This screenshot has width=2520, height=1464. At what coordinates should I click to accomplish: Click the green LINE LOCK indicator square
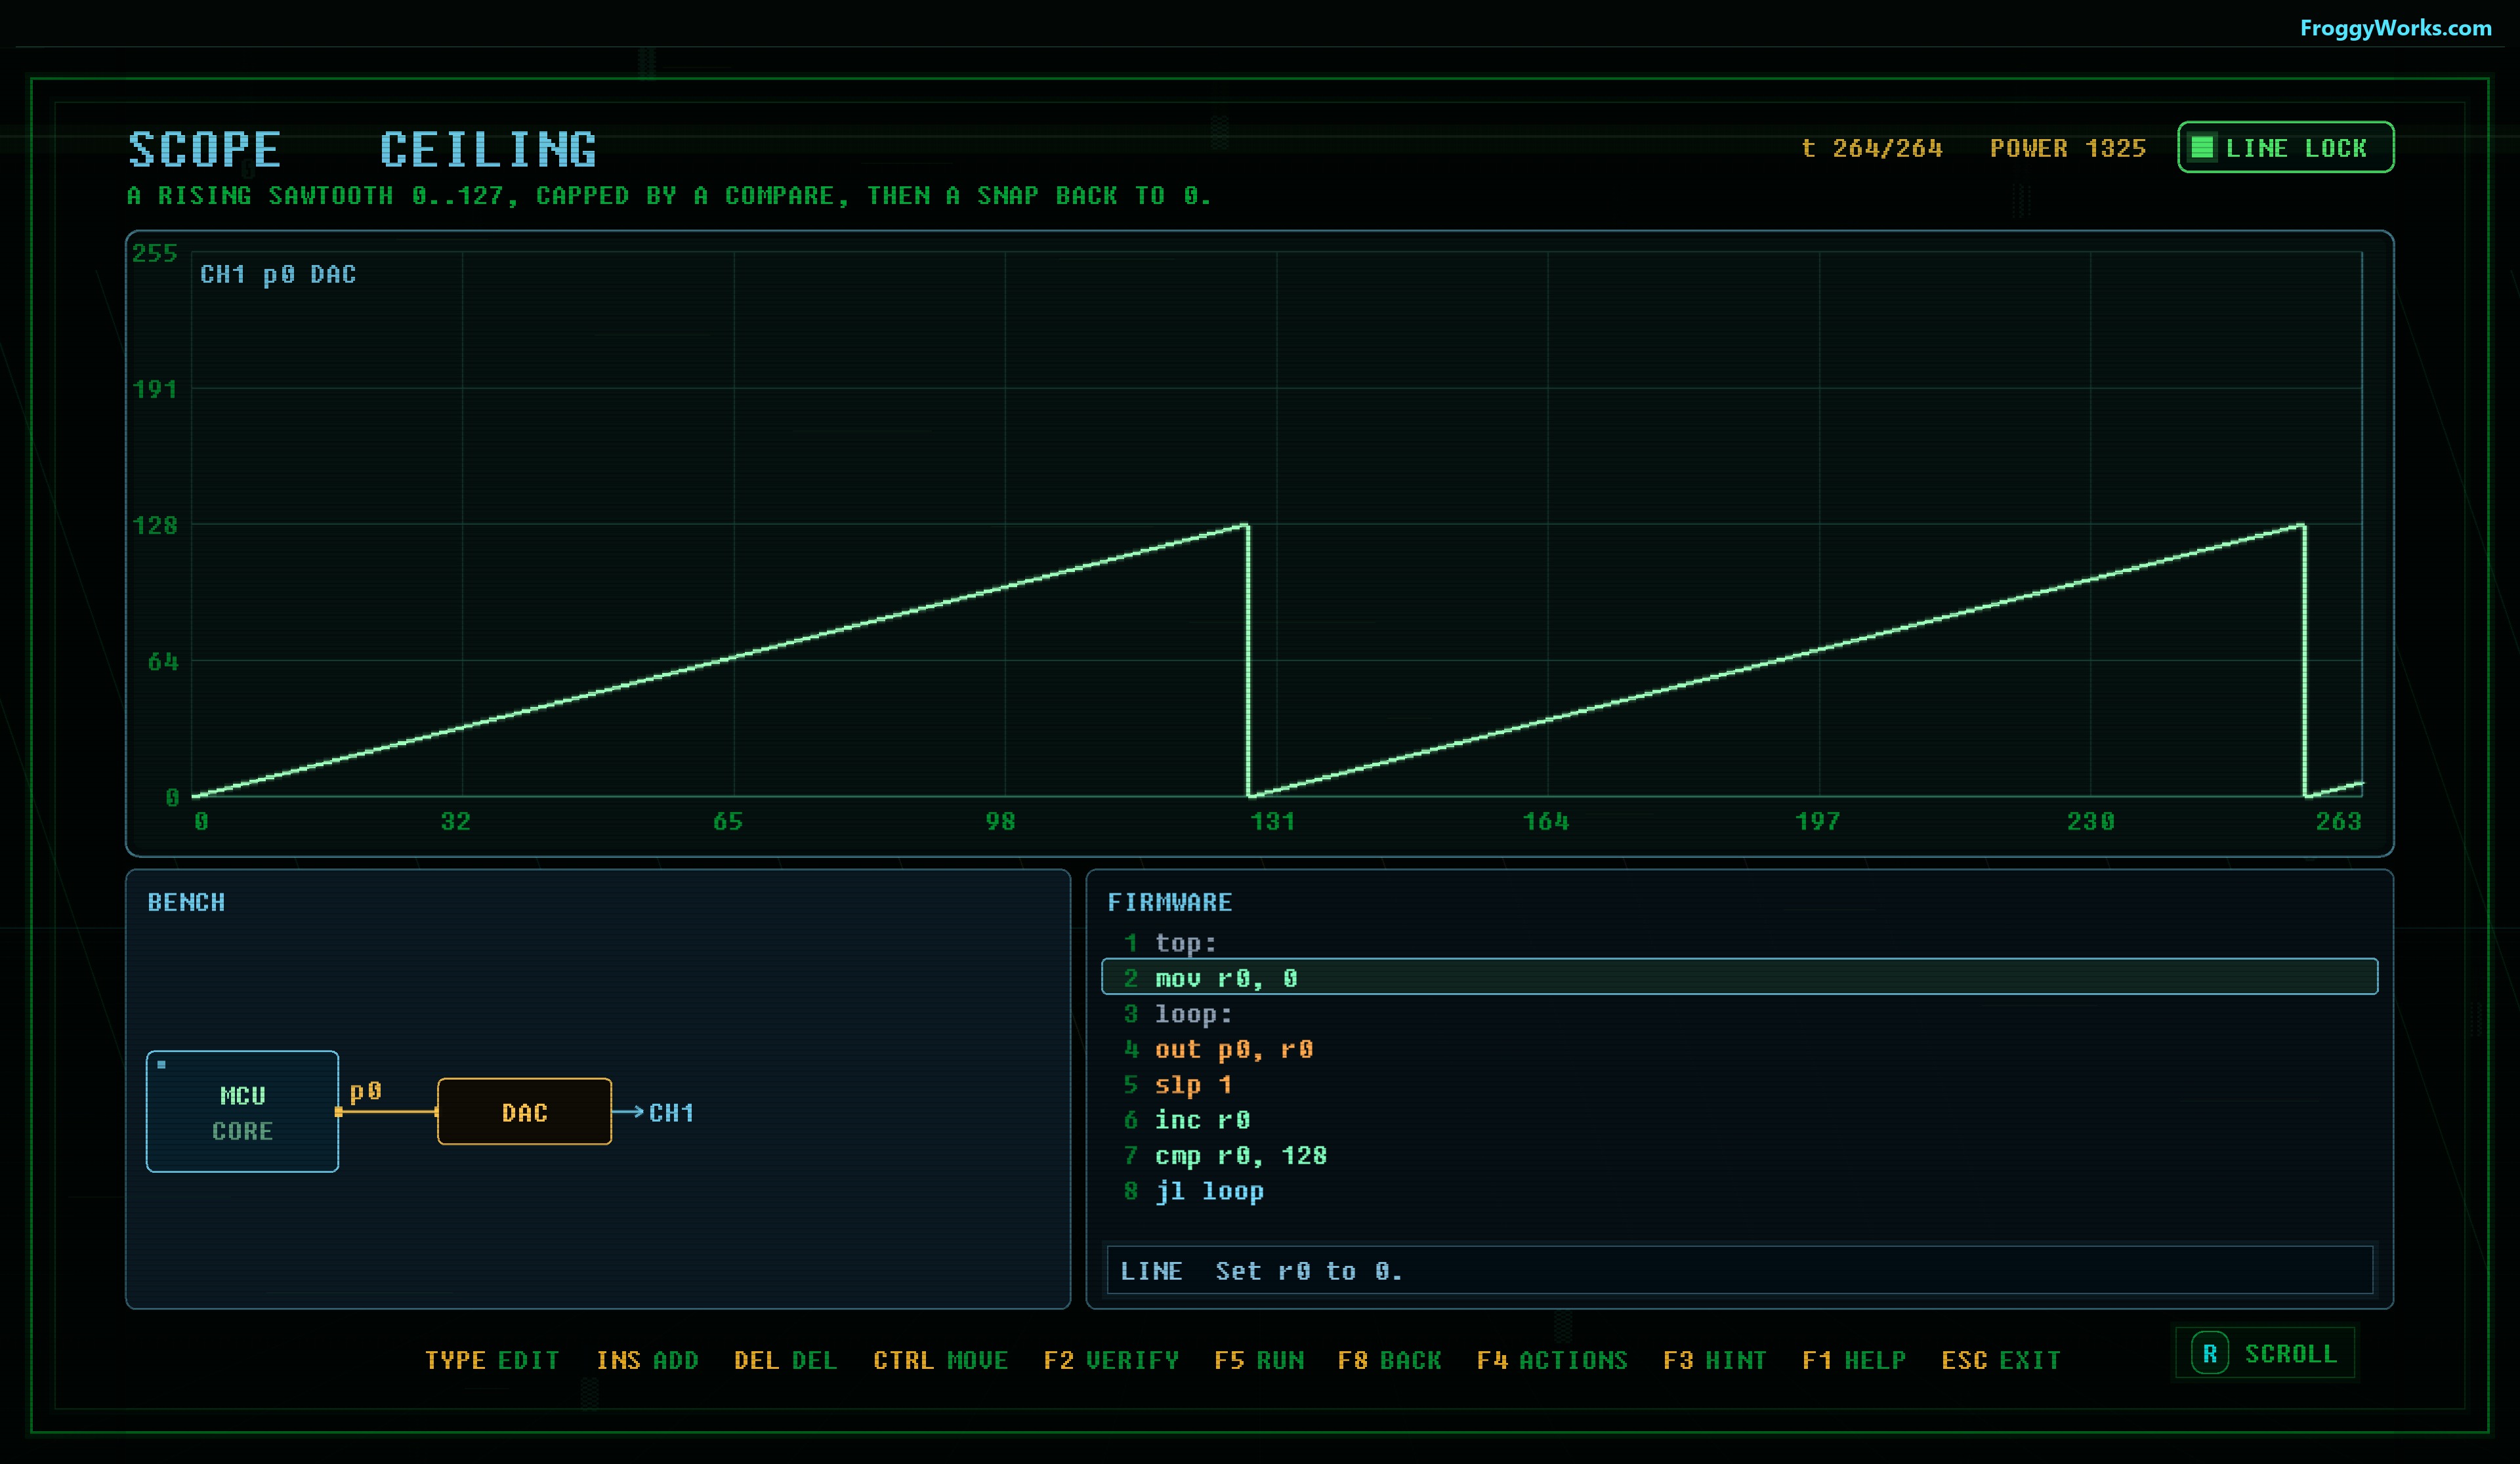tap(2201, 148)
